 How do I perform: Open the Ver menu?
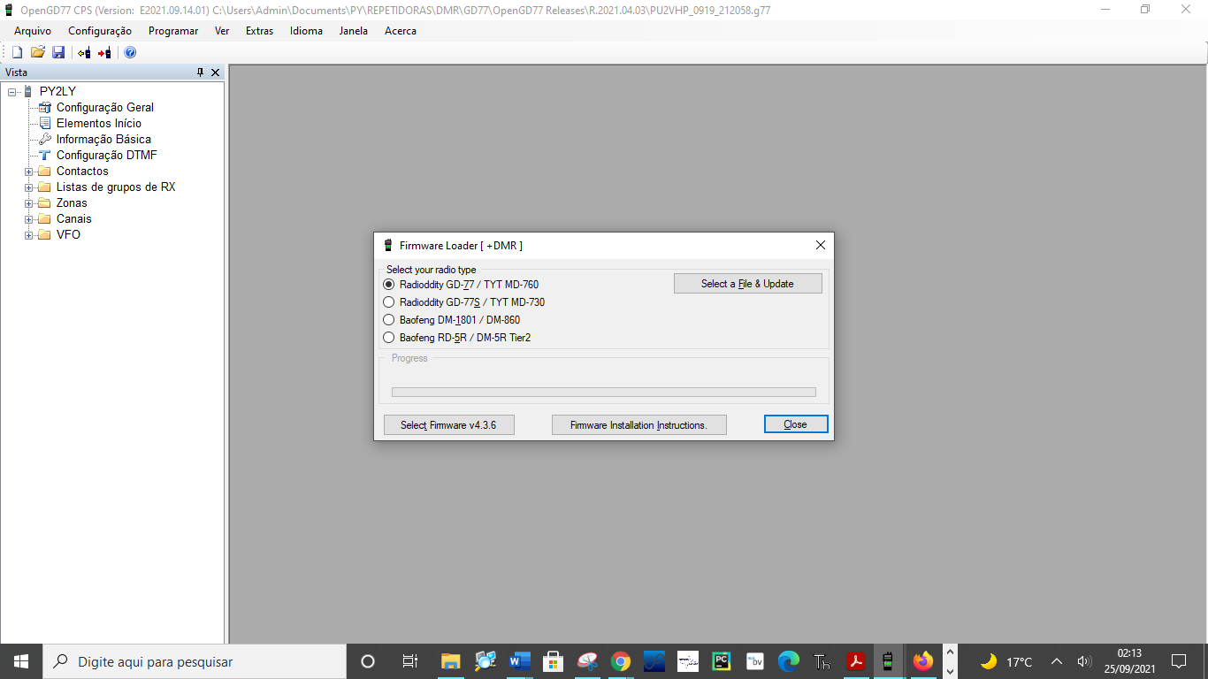pyautogui.click(x=222, y=31)
